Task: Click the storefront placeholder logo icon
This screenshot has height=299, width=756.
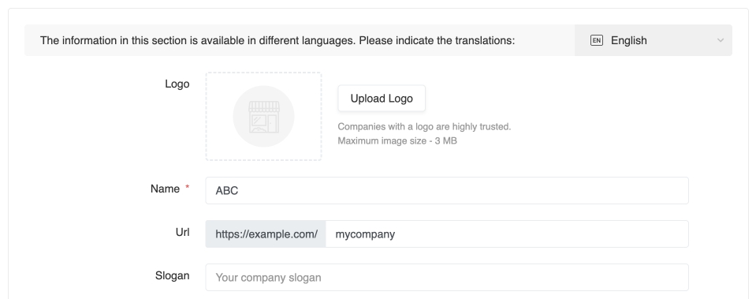Action: (264, 116)
